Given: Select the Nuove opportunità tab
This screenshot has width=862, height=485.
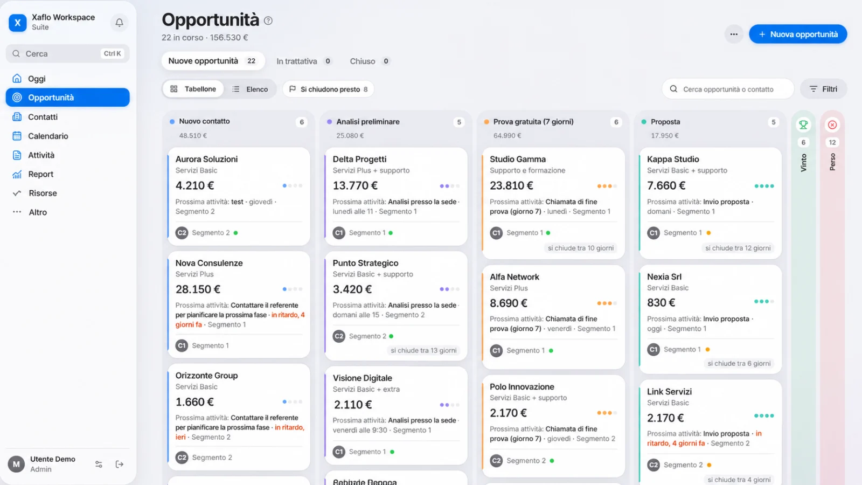Looking at the screenshot, I should coord(213,61).
